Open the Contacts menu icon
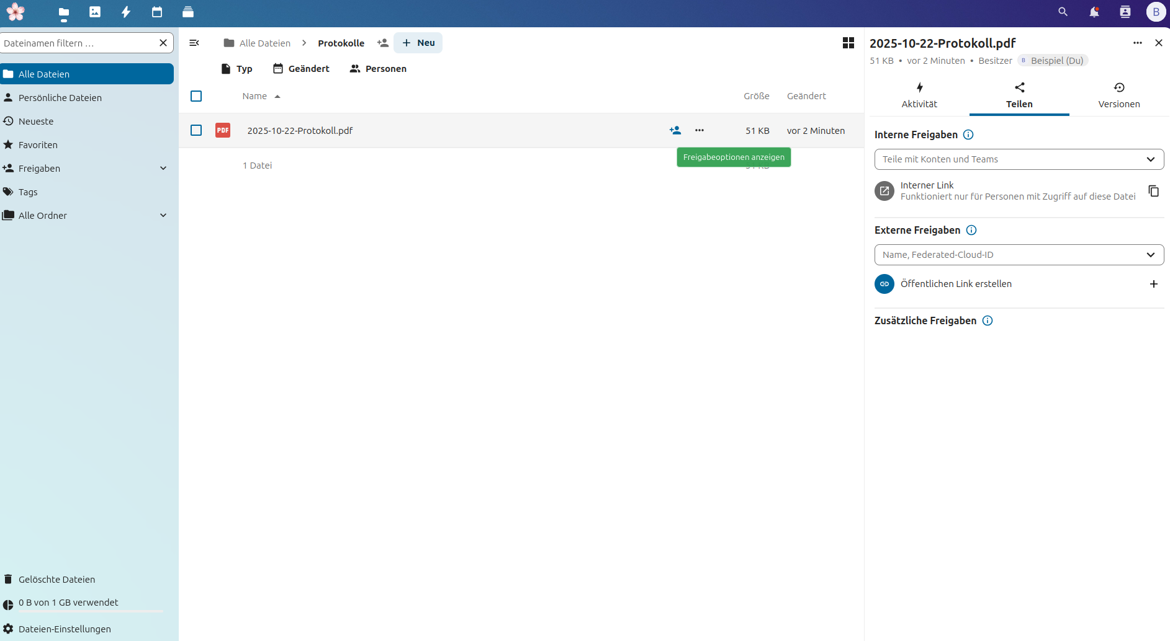Screen dimensions: 1170x641 [x=1125, y=12]
